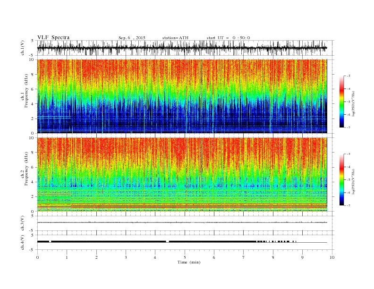Screen dimensions: 374x289
Task: Click the time axis tick label "7"
Action: click(244, 257)
